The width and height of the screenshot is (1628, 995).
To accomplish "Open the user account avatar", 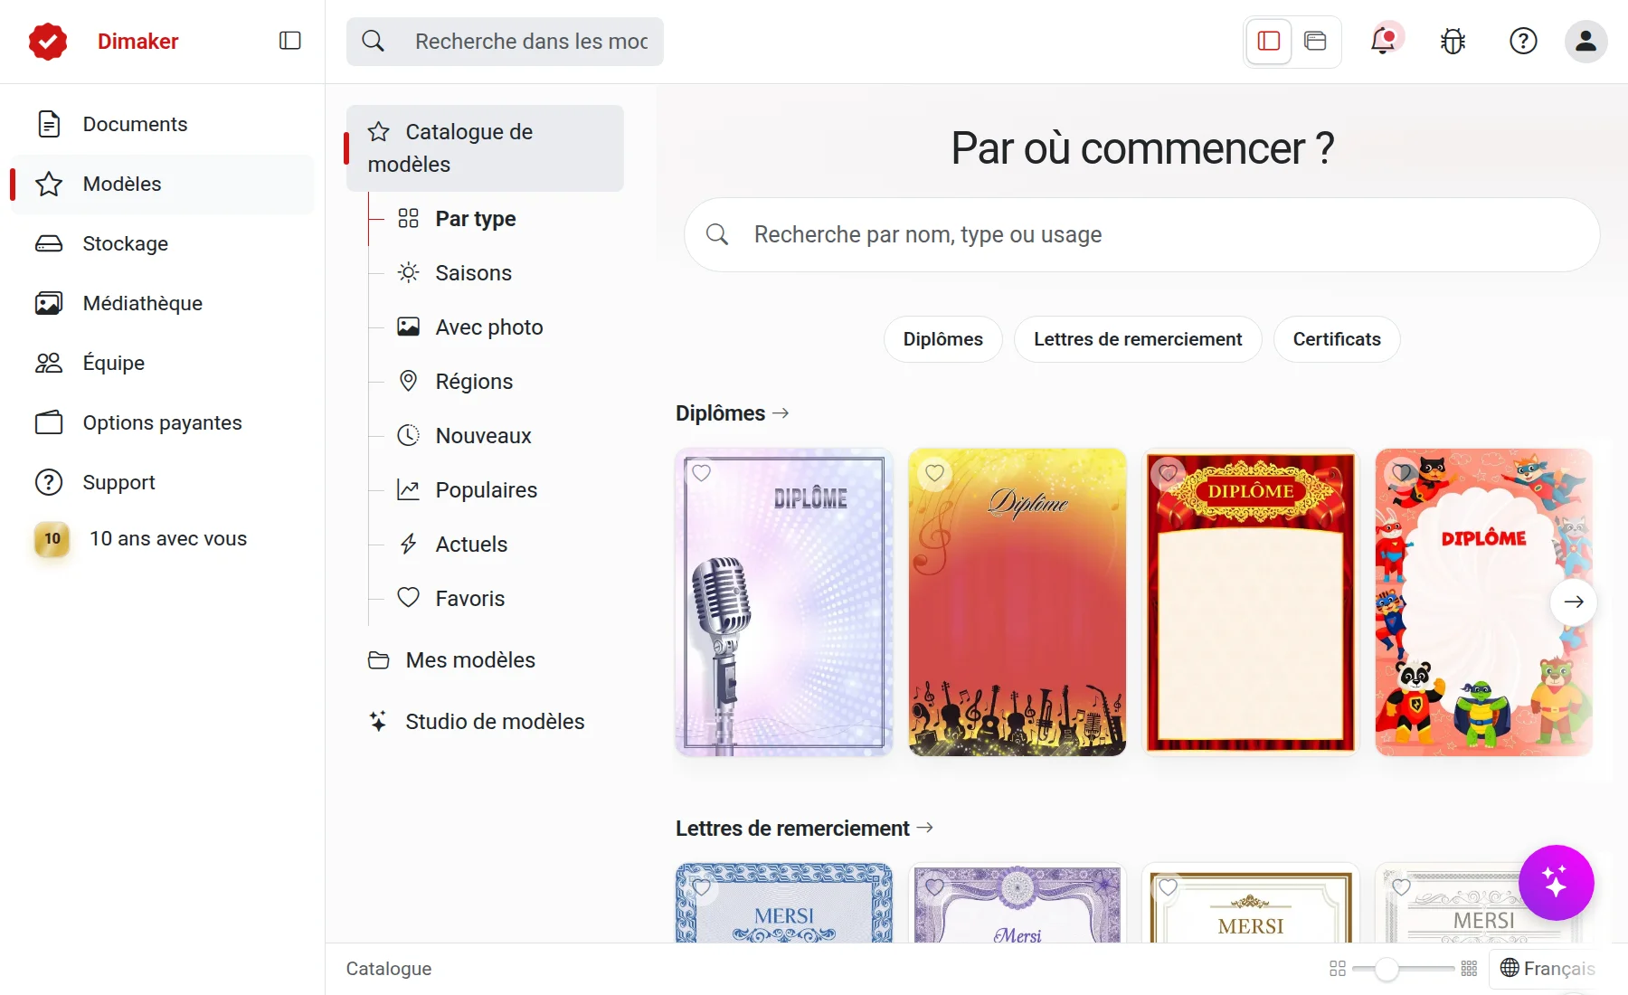I will pos(1585,41).
